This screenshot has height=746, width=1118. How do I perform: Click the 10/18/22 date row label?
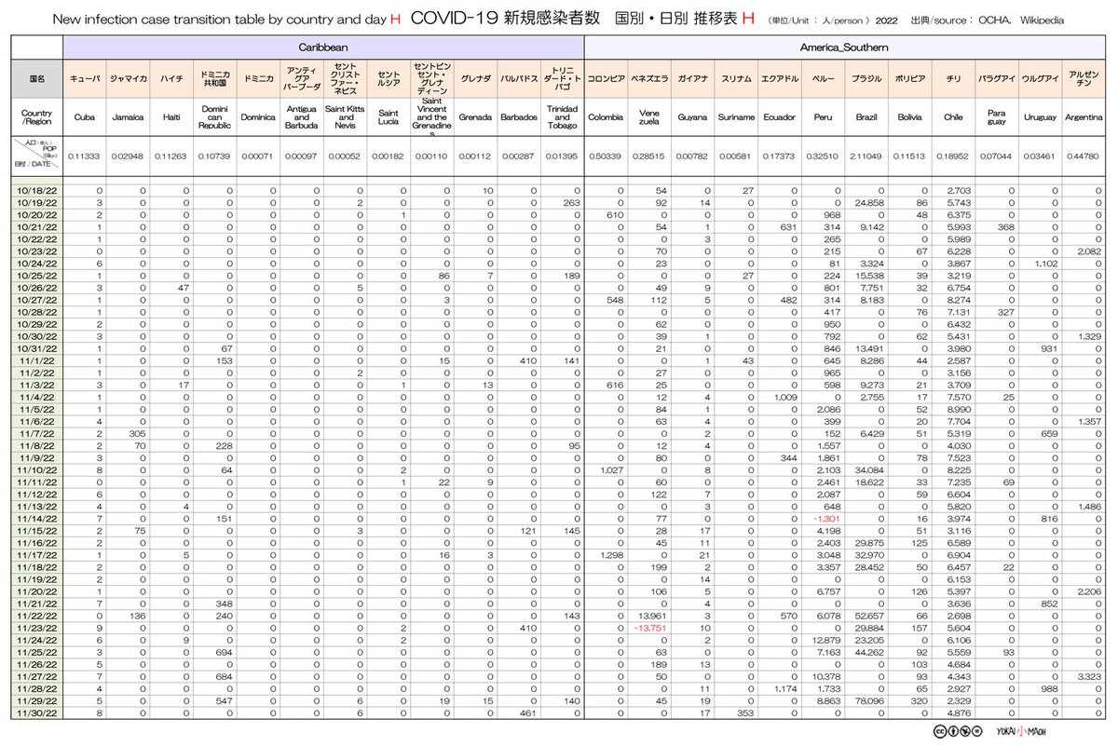point(38,190)
